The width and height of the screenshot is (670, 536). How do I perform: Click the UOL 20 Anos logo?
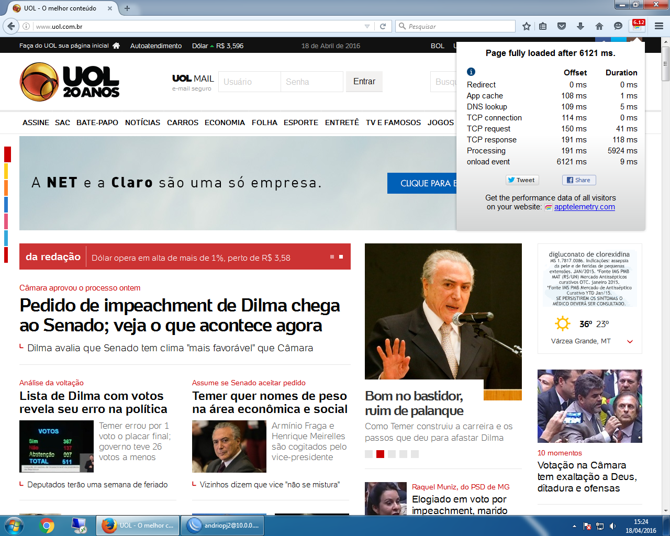pyautogui.click(x=70, y=82)
